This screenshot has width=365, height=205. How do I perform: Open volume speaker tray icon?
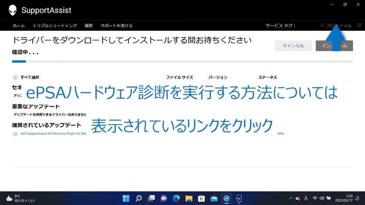pyautogui.click(x=322, y=198)
